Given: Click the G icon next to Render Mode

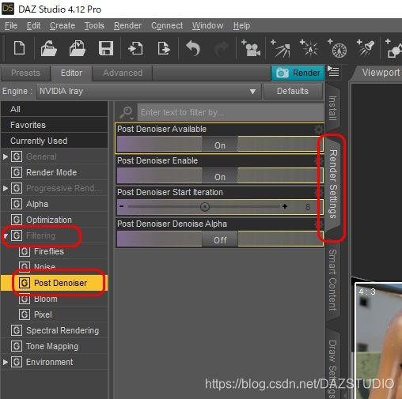Looking at the screenshot, I should 17,172.
